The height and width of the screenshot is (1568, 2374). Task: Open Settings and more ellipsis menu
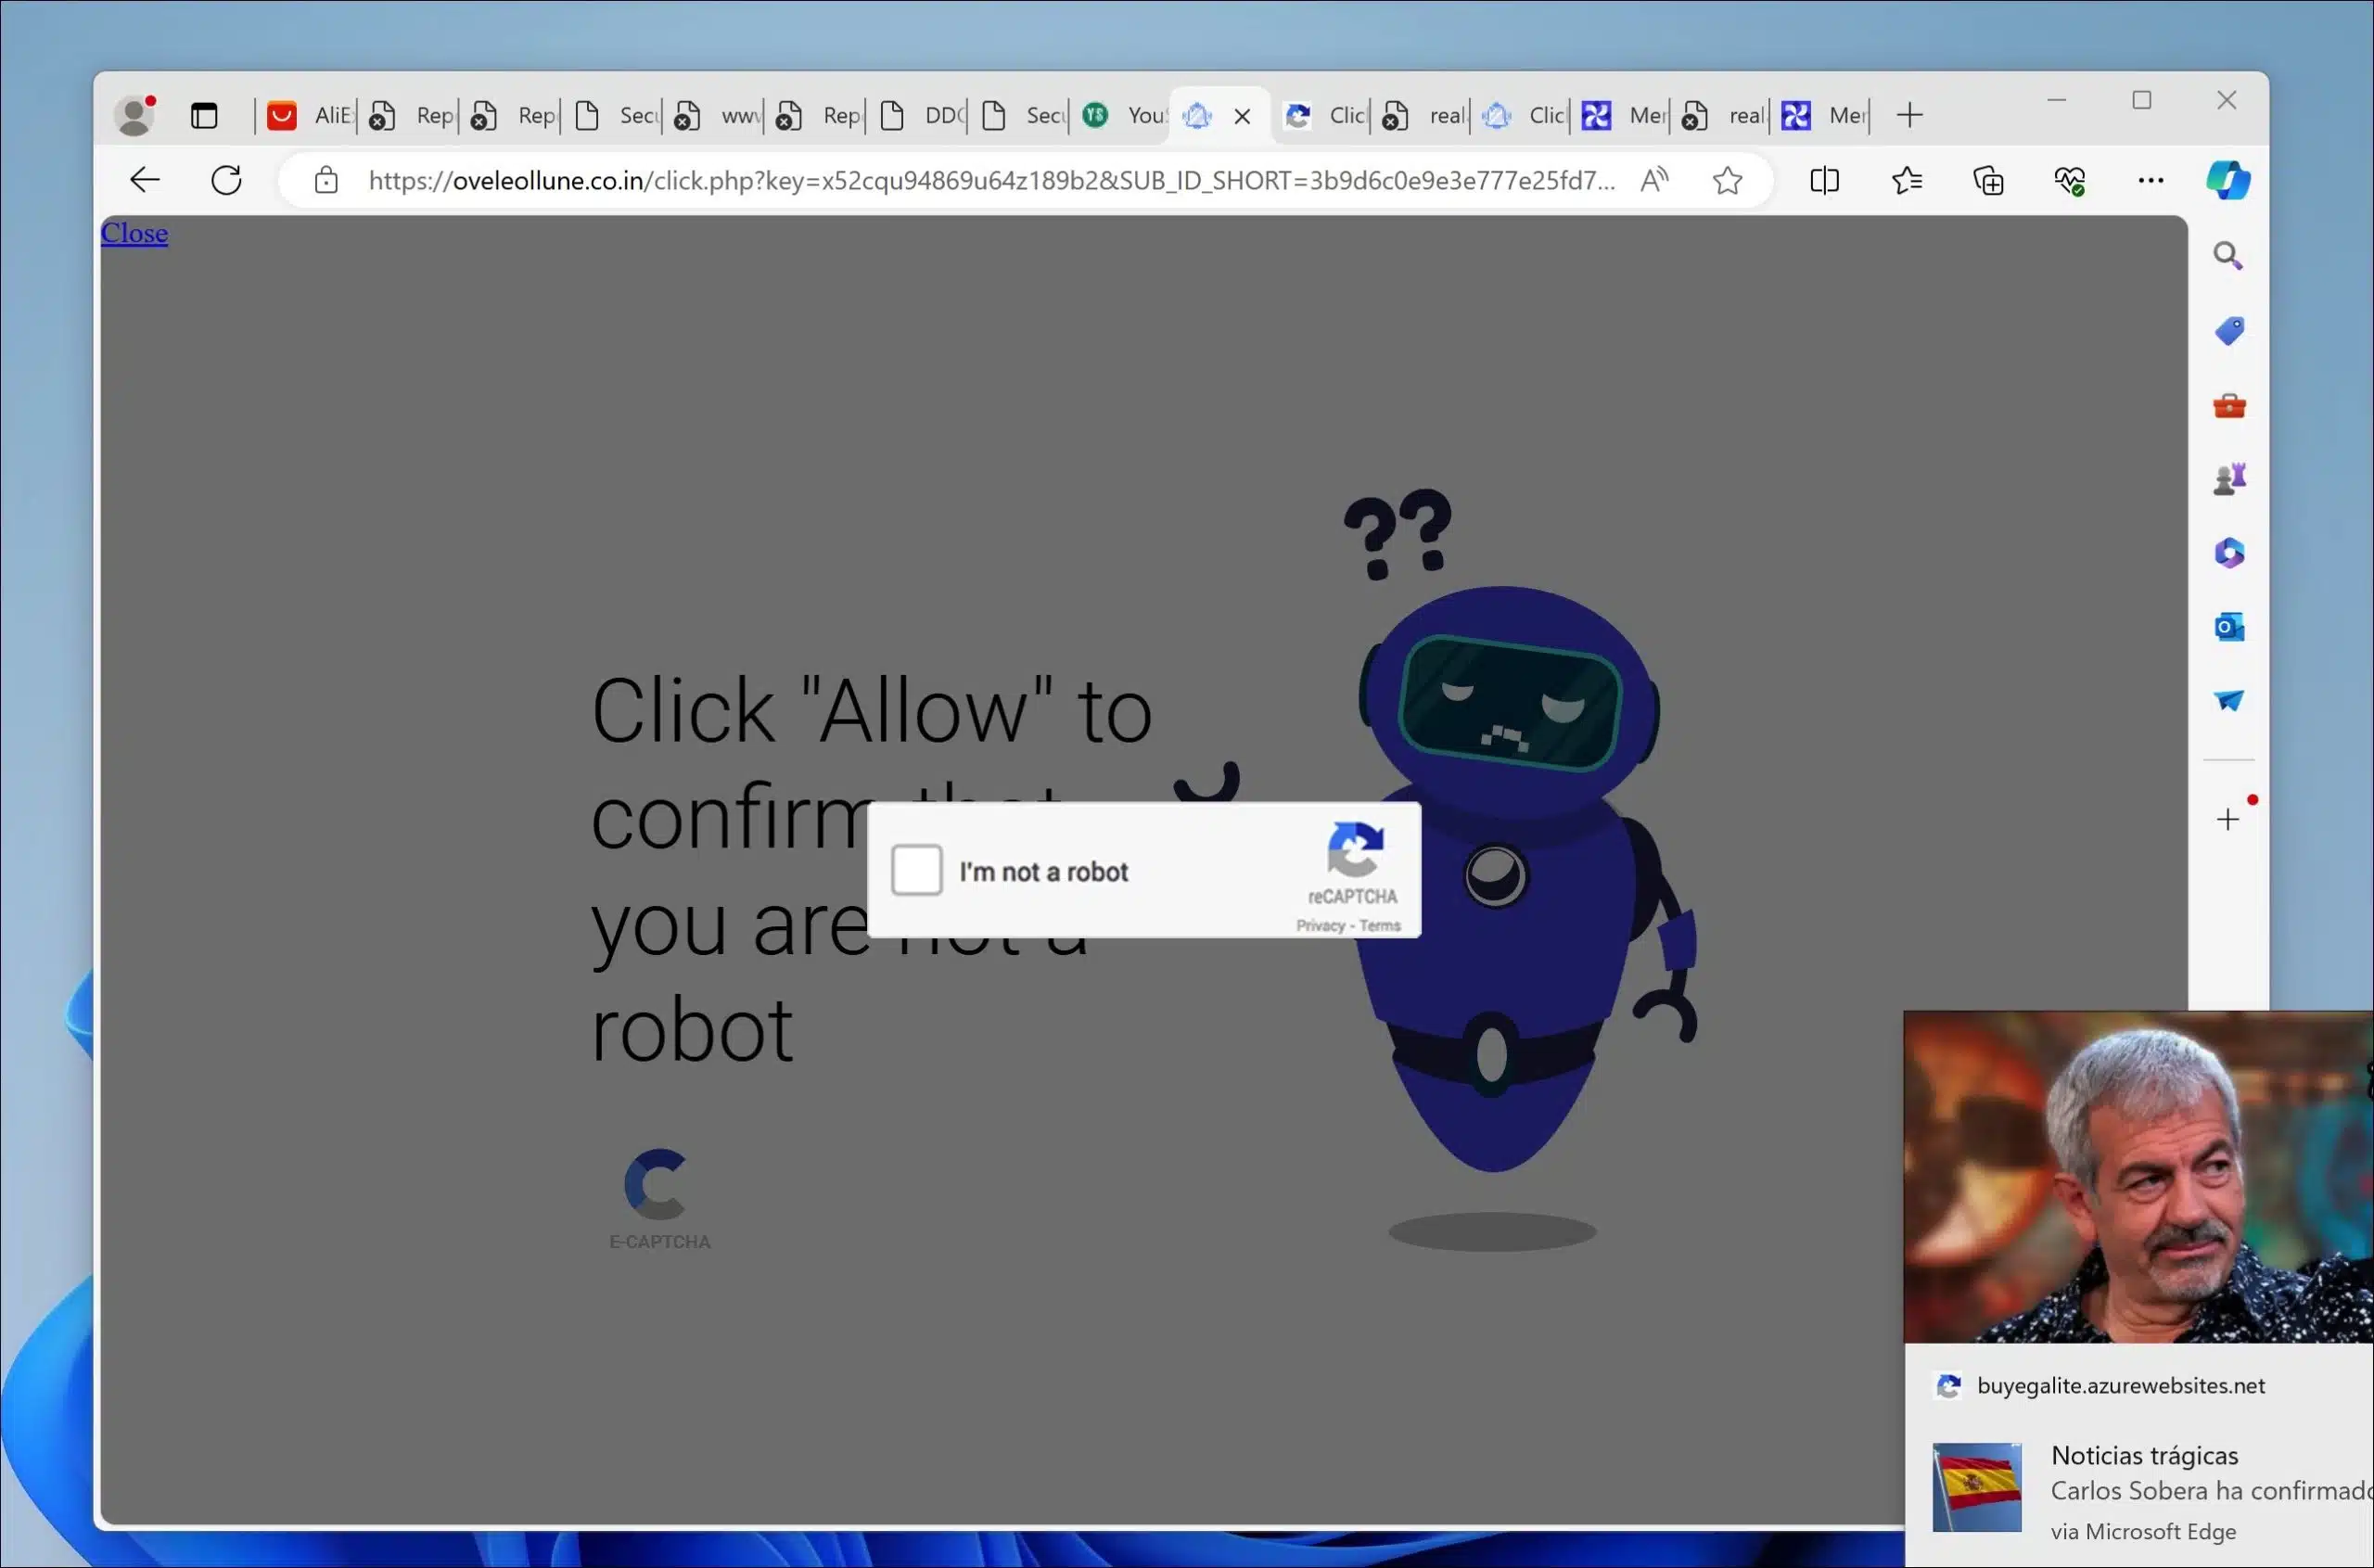pos(2150,180)
